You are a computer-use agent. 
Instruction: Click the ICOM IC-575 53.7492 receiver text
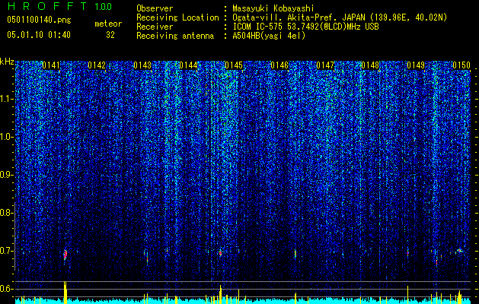[305, 27]
